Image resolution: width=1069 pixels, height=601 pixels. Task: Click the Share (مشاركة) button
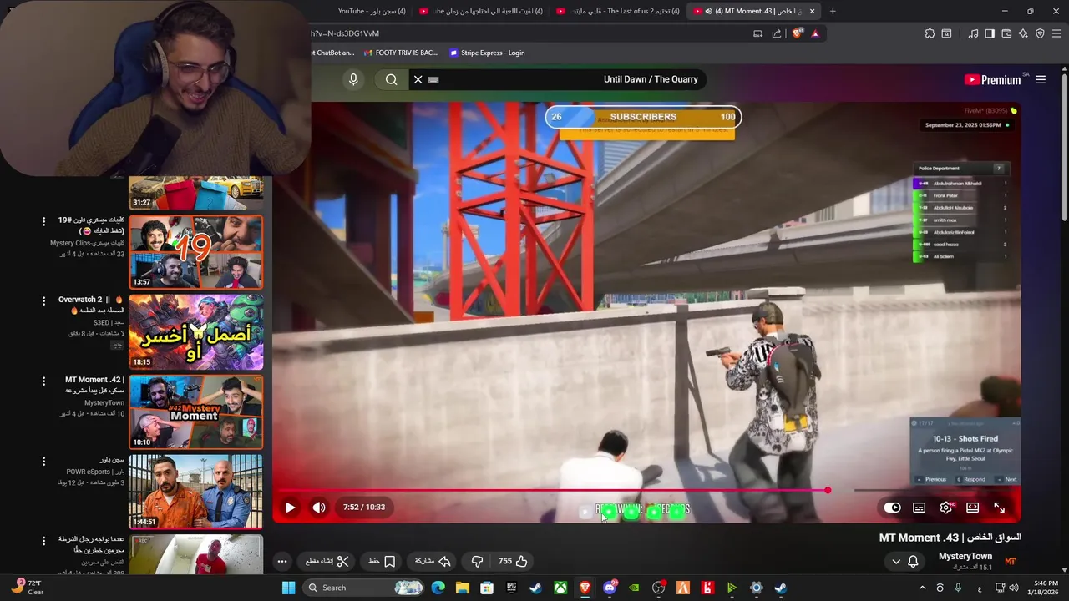coord(433,561)
